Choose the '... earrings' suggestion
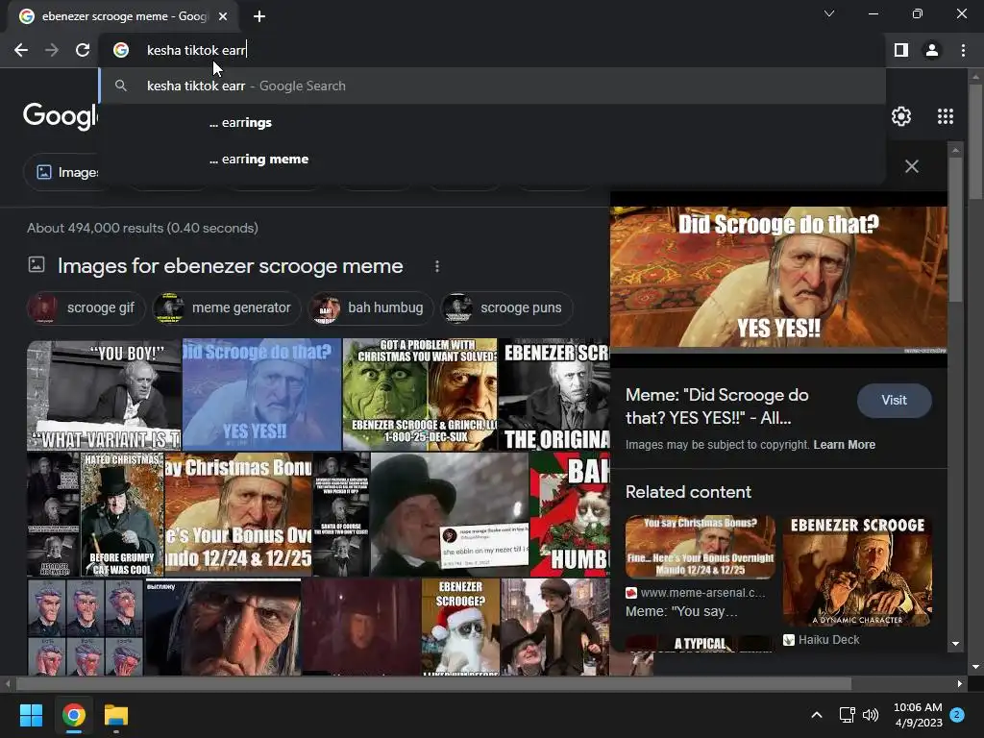984x738 pixels. tap(493, 122)
